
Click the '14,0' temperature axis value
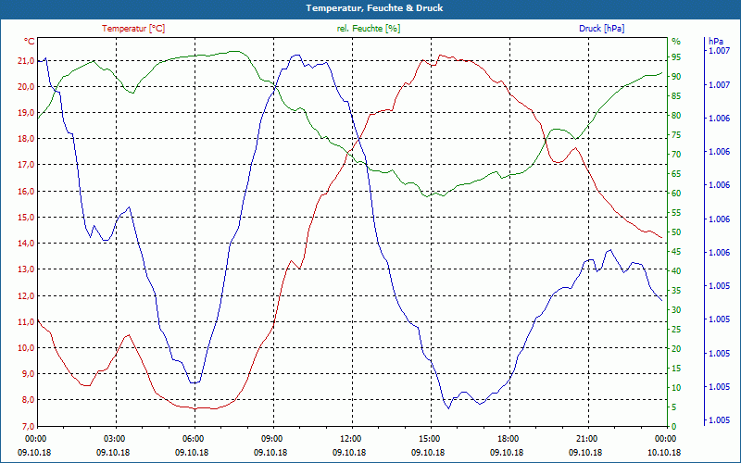point(26,244)
